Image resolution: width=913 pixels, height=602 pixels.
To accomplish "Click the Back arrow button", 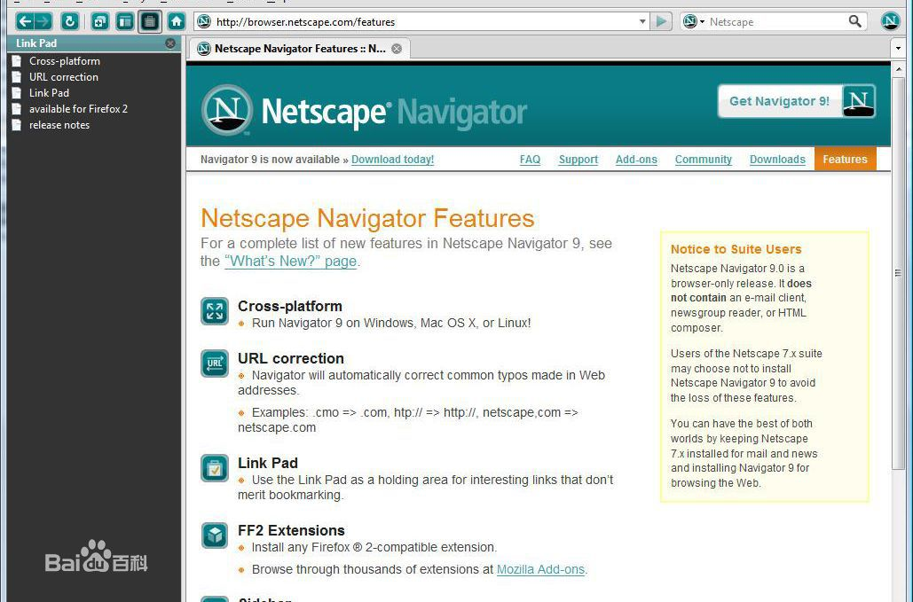I will pos(25,21).
